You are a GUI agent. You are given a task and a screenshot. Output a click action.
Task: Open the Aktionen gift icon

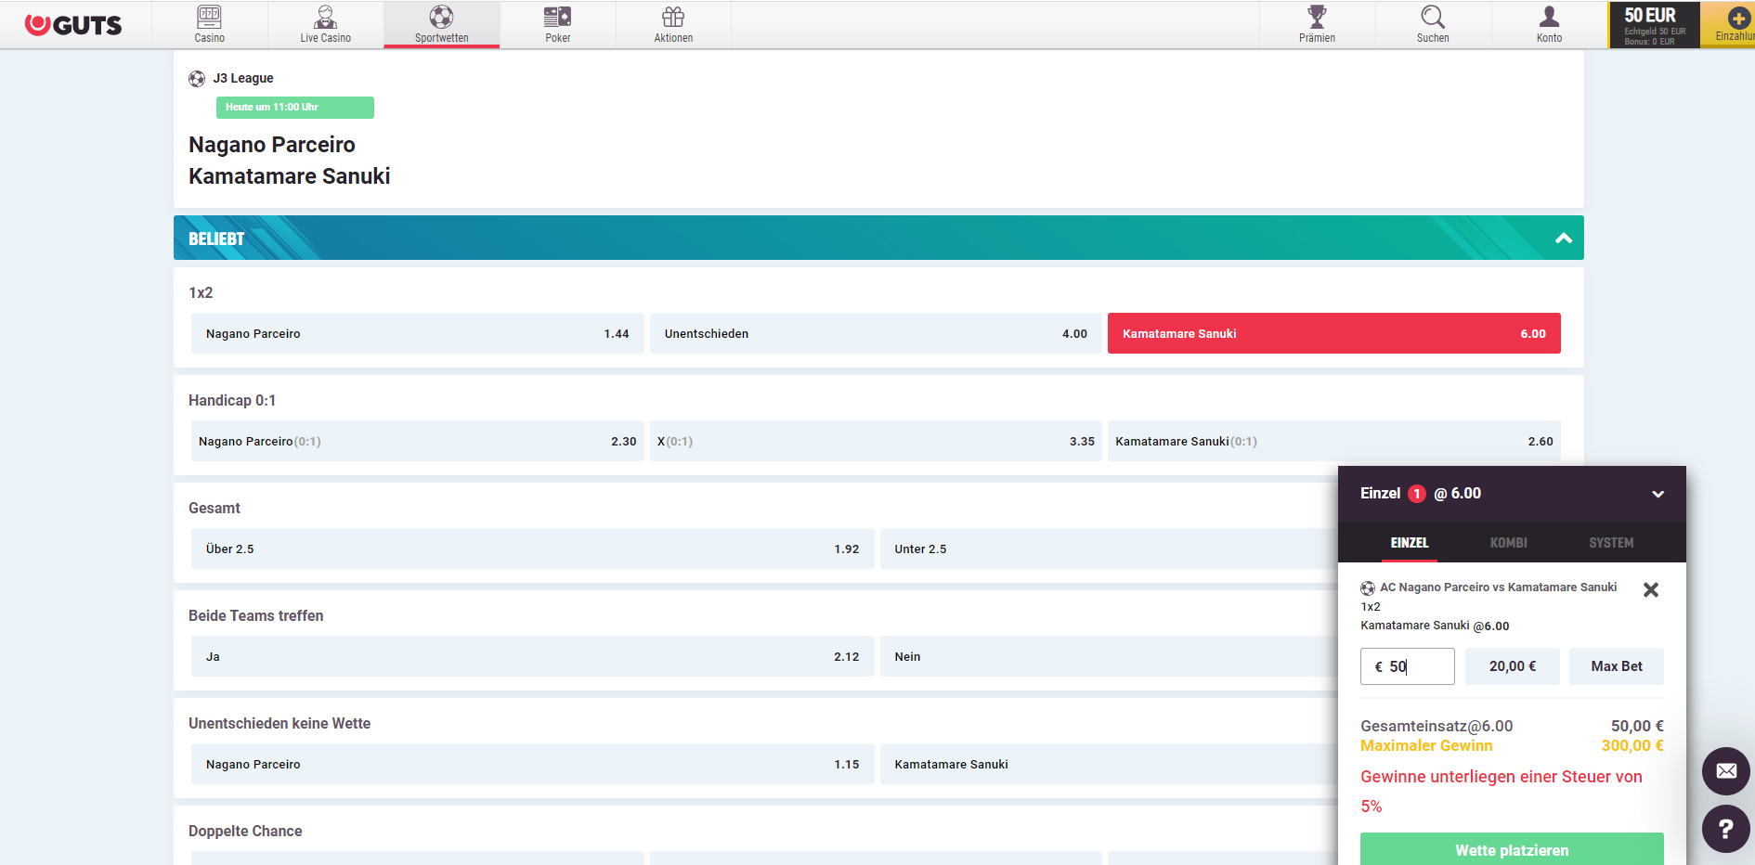click(x=673, y=17)
